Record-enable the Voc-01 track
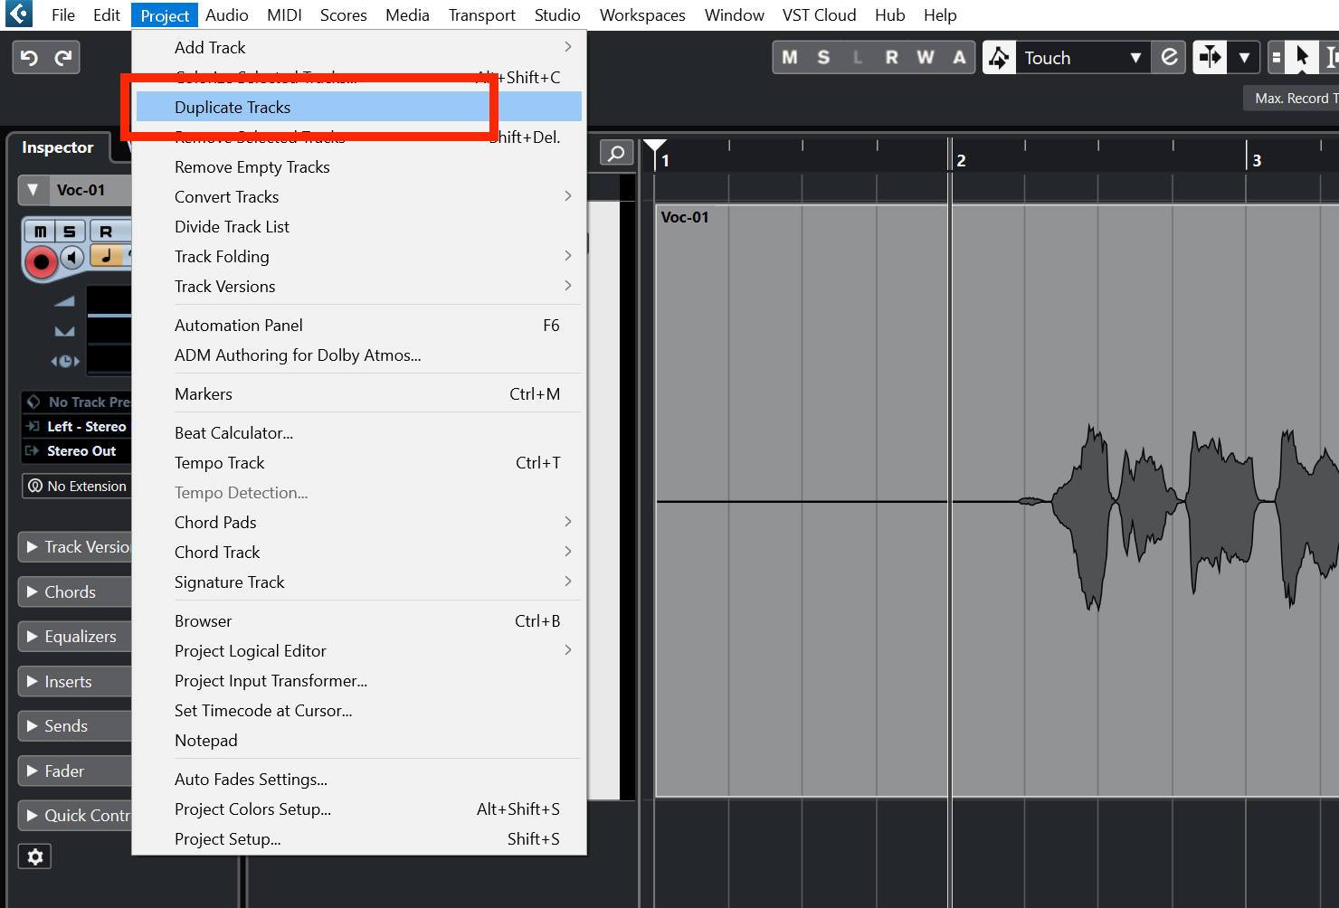 [41, 263]
